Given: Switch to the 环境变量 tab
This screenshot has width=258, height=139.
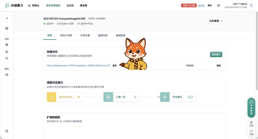Looking at the screenshot, I should pos(85,35).
